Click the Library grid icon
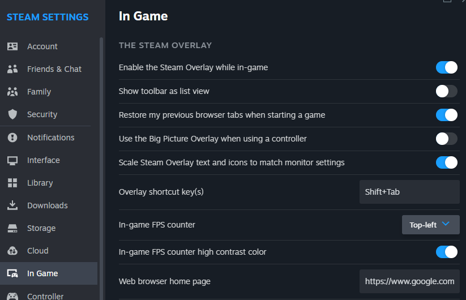The width and height of the screenshot is (466, 300). pyautogui.click(x=12, y=183)
